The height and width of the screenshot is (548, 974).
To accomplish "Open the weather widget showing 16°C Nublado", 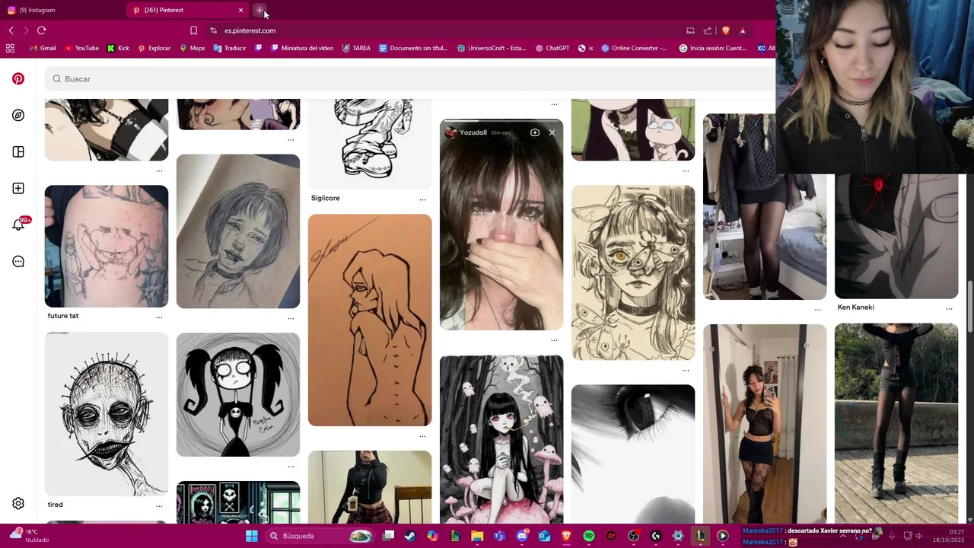I will pos(29,536).
